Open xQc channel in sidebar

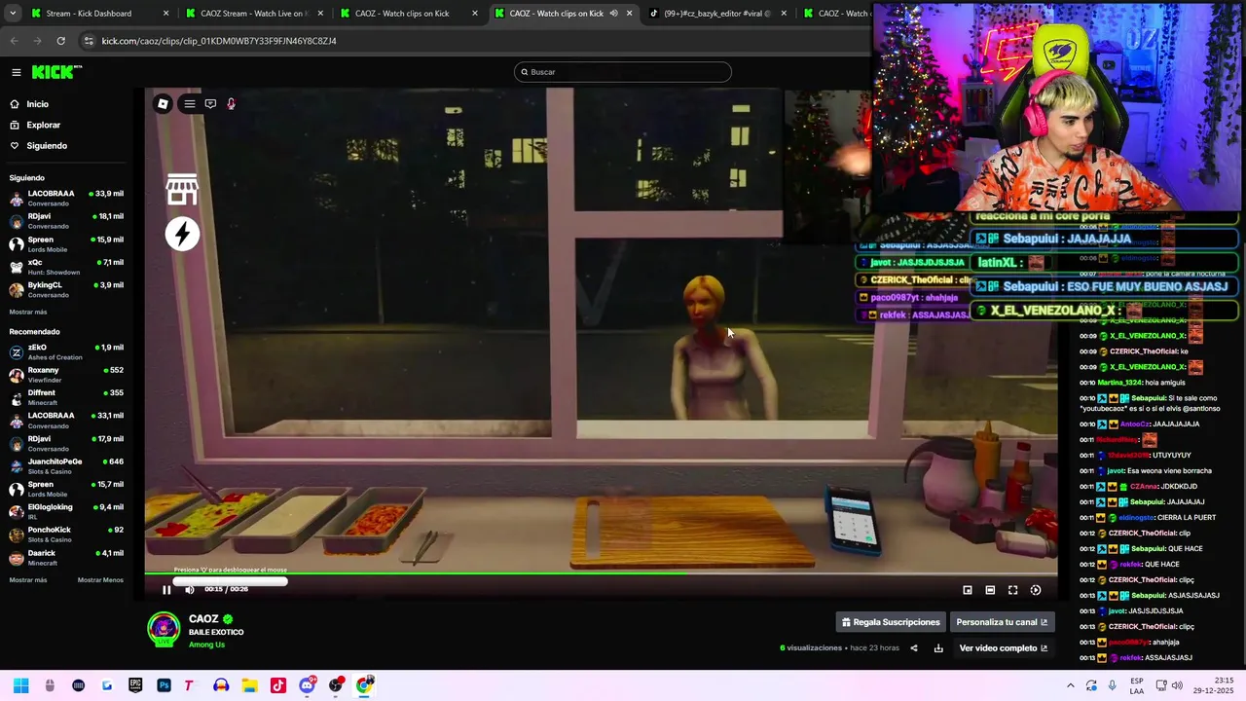click(x=66, y=267)
